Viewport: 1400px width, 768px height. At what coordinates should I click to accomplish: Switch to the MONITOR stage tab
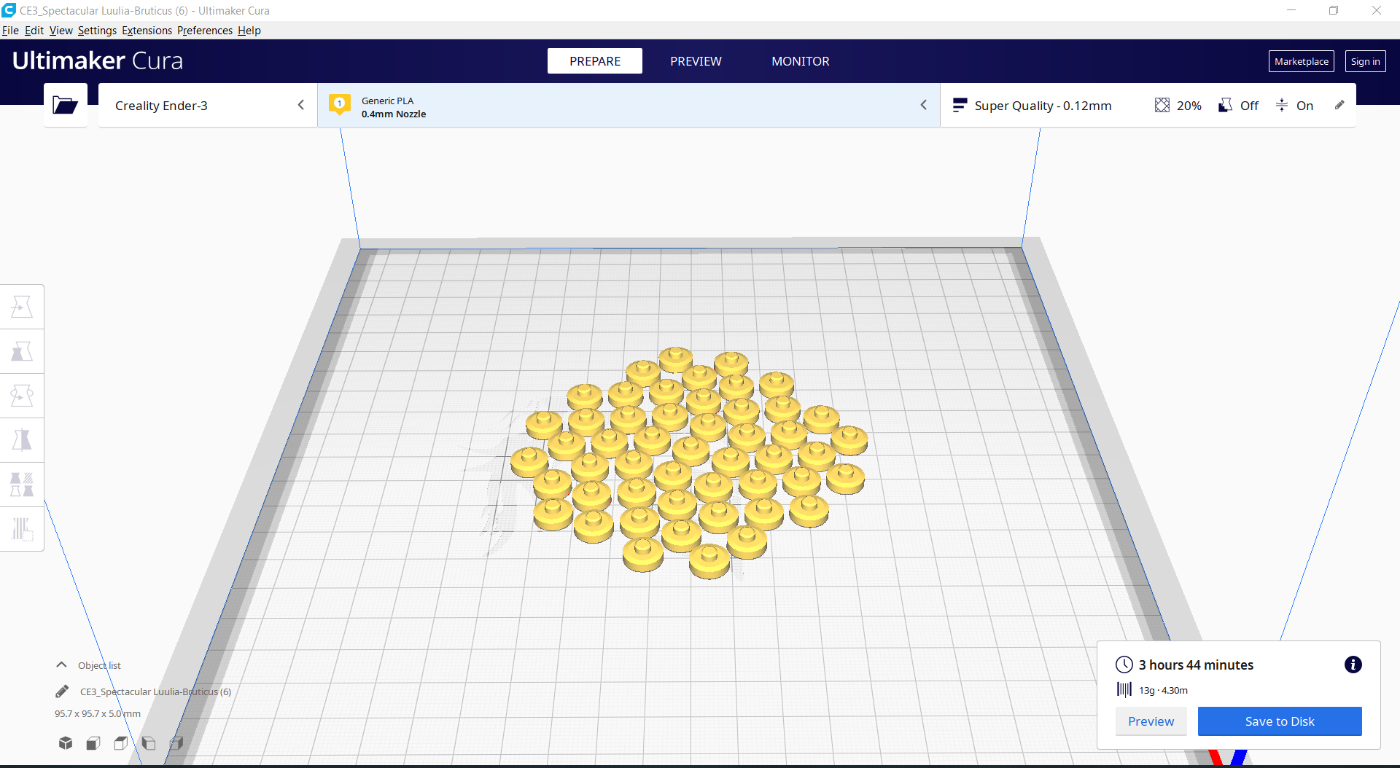(801, 61)
